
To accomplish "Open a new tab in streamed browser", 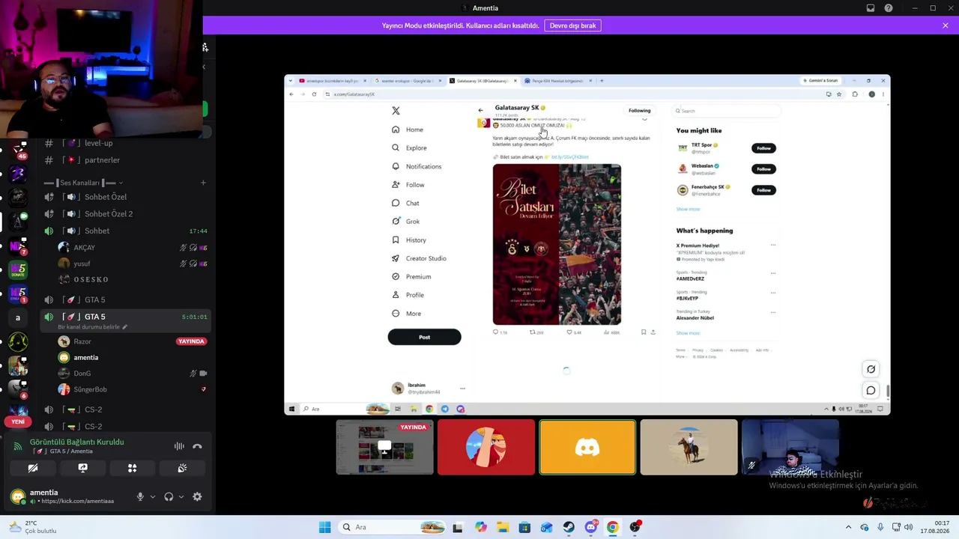I will click(x=602, y=81).
